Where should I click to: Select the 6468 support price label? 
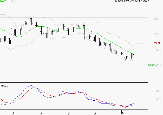click(x=151, y=65)
